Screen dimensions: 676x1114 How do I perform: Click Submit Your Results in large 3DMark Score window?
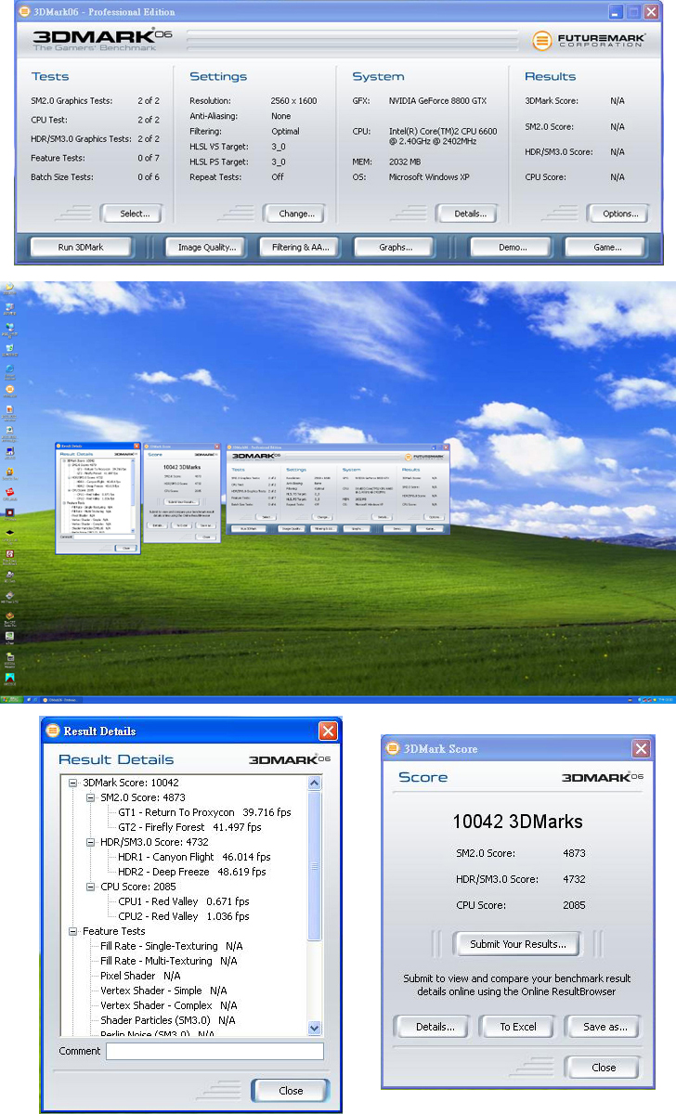click(x=516, y=944)
